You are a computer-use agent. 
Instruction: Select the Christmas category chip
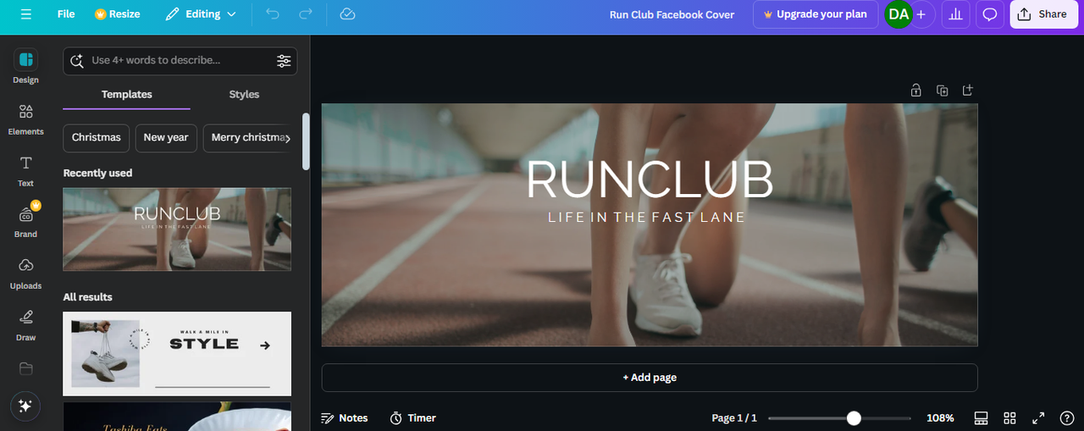[x=96, y=137]
